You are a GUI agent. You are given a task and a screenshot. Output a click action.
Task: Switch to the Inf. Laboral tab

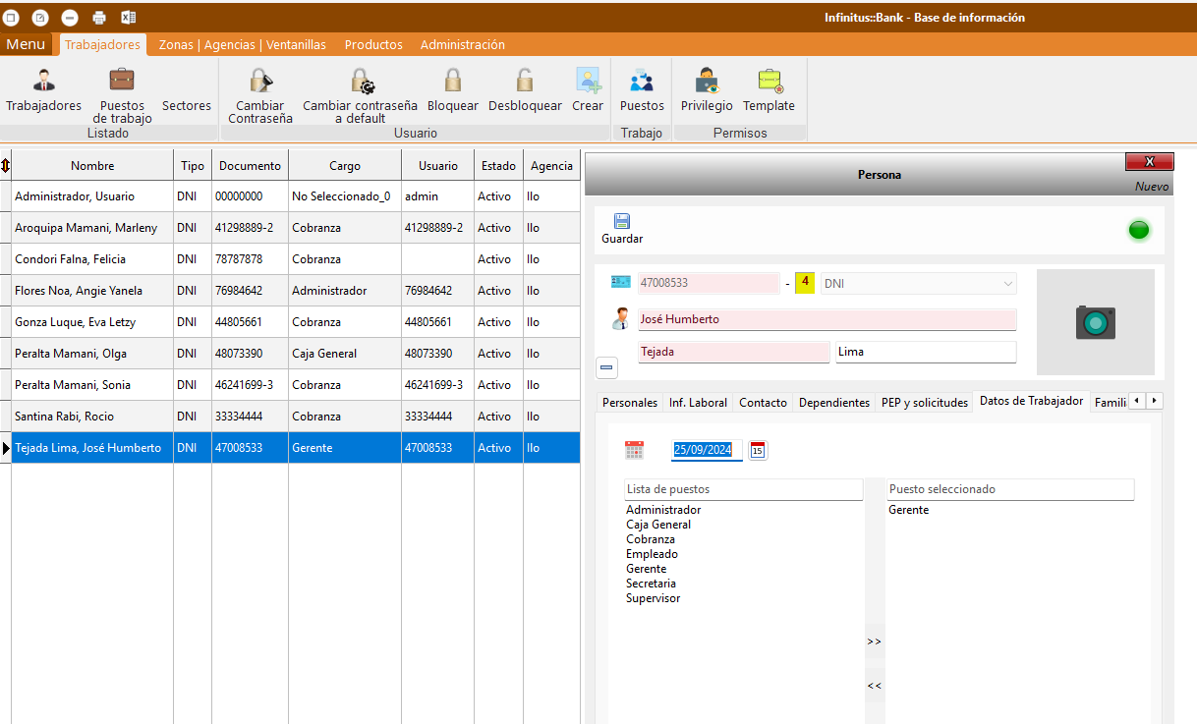coord(698,403)
